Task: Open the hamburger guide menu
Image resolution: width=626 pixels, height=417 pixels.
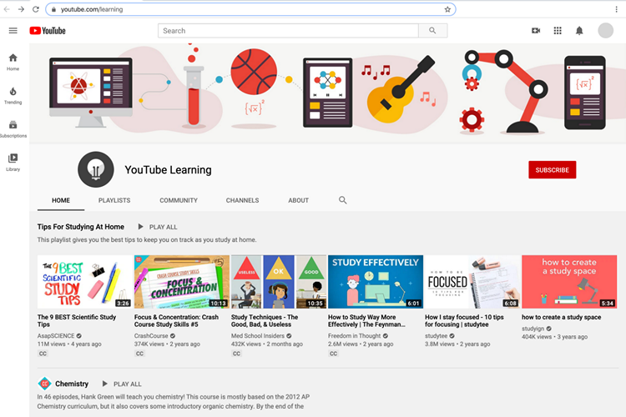Action: (13, 31)
